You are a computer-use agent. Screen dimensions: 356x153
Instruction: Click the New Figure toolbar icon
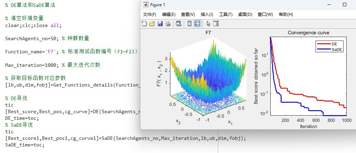point(144,24)
